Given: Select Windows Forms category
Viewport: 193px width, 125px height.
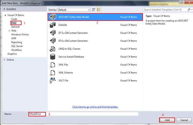Looking at the screenshot, I should [x=20, y=35].
